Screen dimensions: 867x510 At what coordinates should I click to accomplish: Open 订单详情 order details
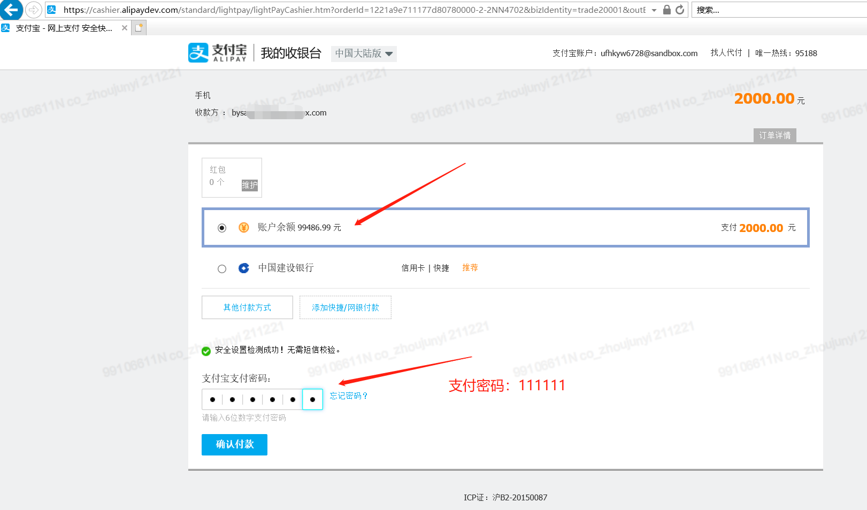click(x=774, y=135)
